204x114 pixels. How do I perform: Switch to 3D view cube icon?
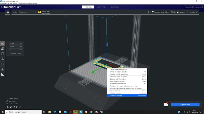(8, 107)
